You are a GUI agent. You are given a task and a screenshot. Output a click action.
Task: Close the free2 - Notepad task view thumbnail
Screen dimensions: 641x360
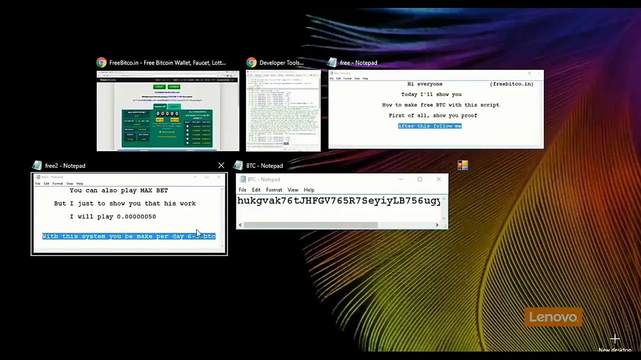click(x=221, y=165)
